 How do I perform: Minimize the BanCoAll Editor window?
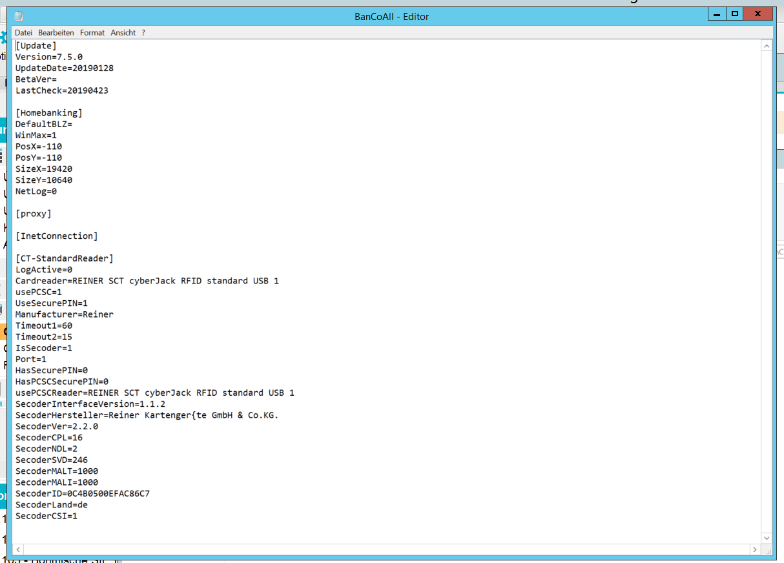pos(717,13)
